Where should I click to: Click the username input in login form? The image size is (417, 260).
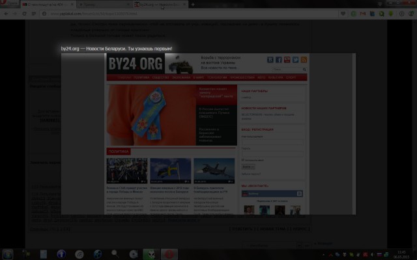pos(272,142)
